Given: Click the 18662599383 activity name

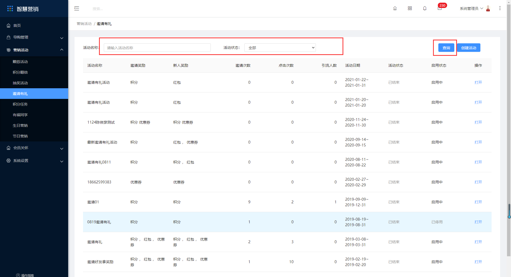Looking at the screenshot, I should click(99, 182).
